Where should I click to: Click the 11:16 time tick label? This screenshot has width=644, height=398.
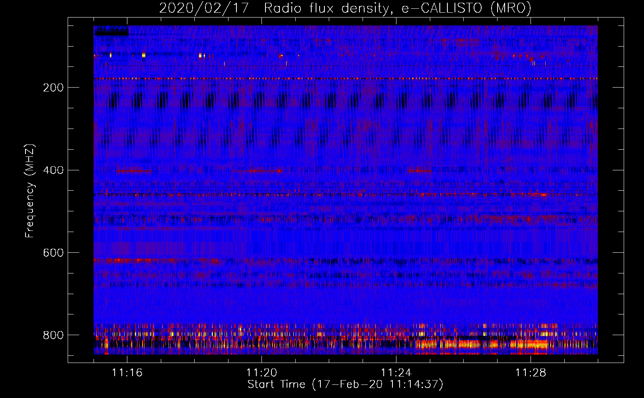127,373
